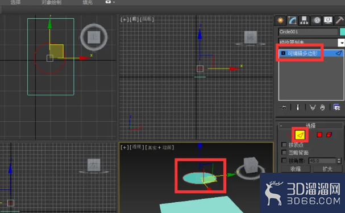Image resolution: width=345 pixels, height=213 pixels.
Task: Click the green Y axis arrow in Top viewport
Action: click(x=49, y=24)
